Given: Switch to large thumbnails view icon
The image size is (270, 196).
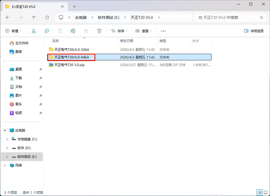Looking at the screenshot, I should tap(266, 192).
